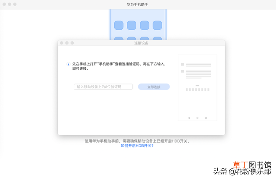The width and height of the screenshot is (276, 180).
Task: Click the blue info icon beside instructions
Action: point(68,64)
